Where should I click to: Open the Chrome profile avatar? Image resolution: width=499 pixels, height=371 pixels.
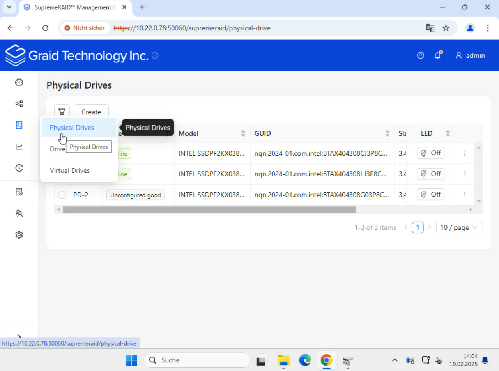[470, 28]
